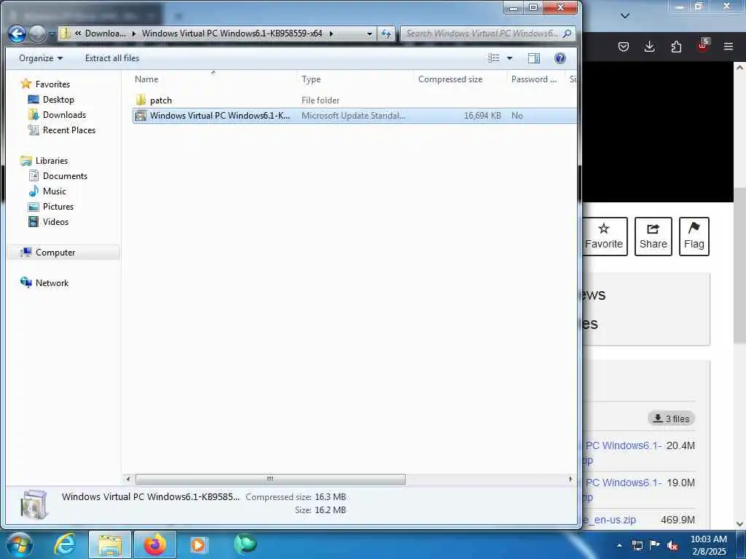Viewport: 746px width, 559px height.
Task: Click the magnifier icon in the search box
Action: [x=567, y=33]
